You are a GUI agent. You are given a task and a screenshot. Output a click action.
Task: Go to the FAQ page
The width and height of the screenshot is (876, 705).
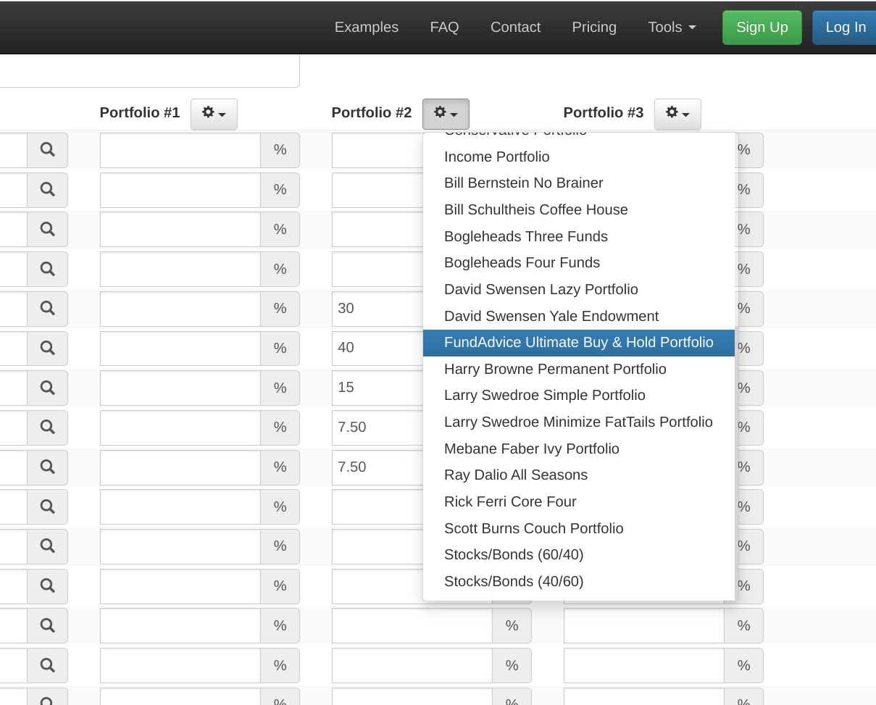[x=444, y=27]
